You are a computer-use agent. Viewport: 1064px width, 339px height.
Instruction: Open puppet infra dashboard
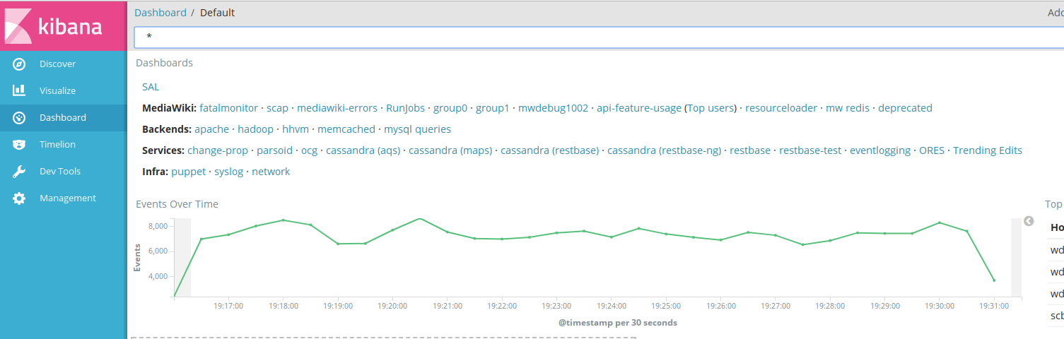[188, 172]
